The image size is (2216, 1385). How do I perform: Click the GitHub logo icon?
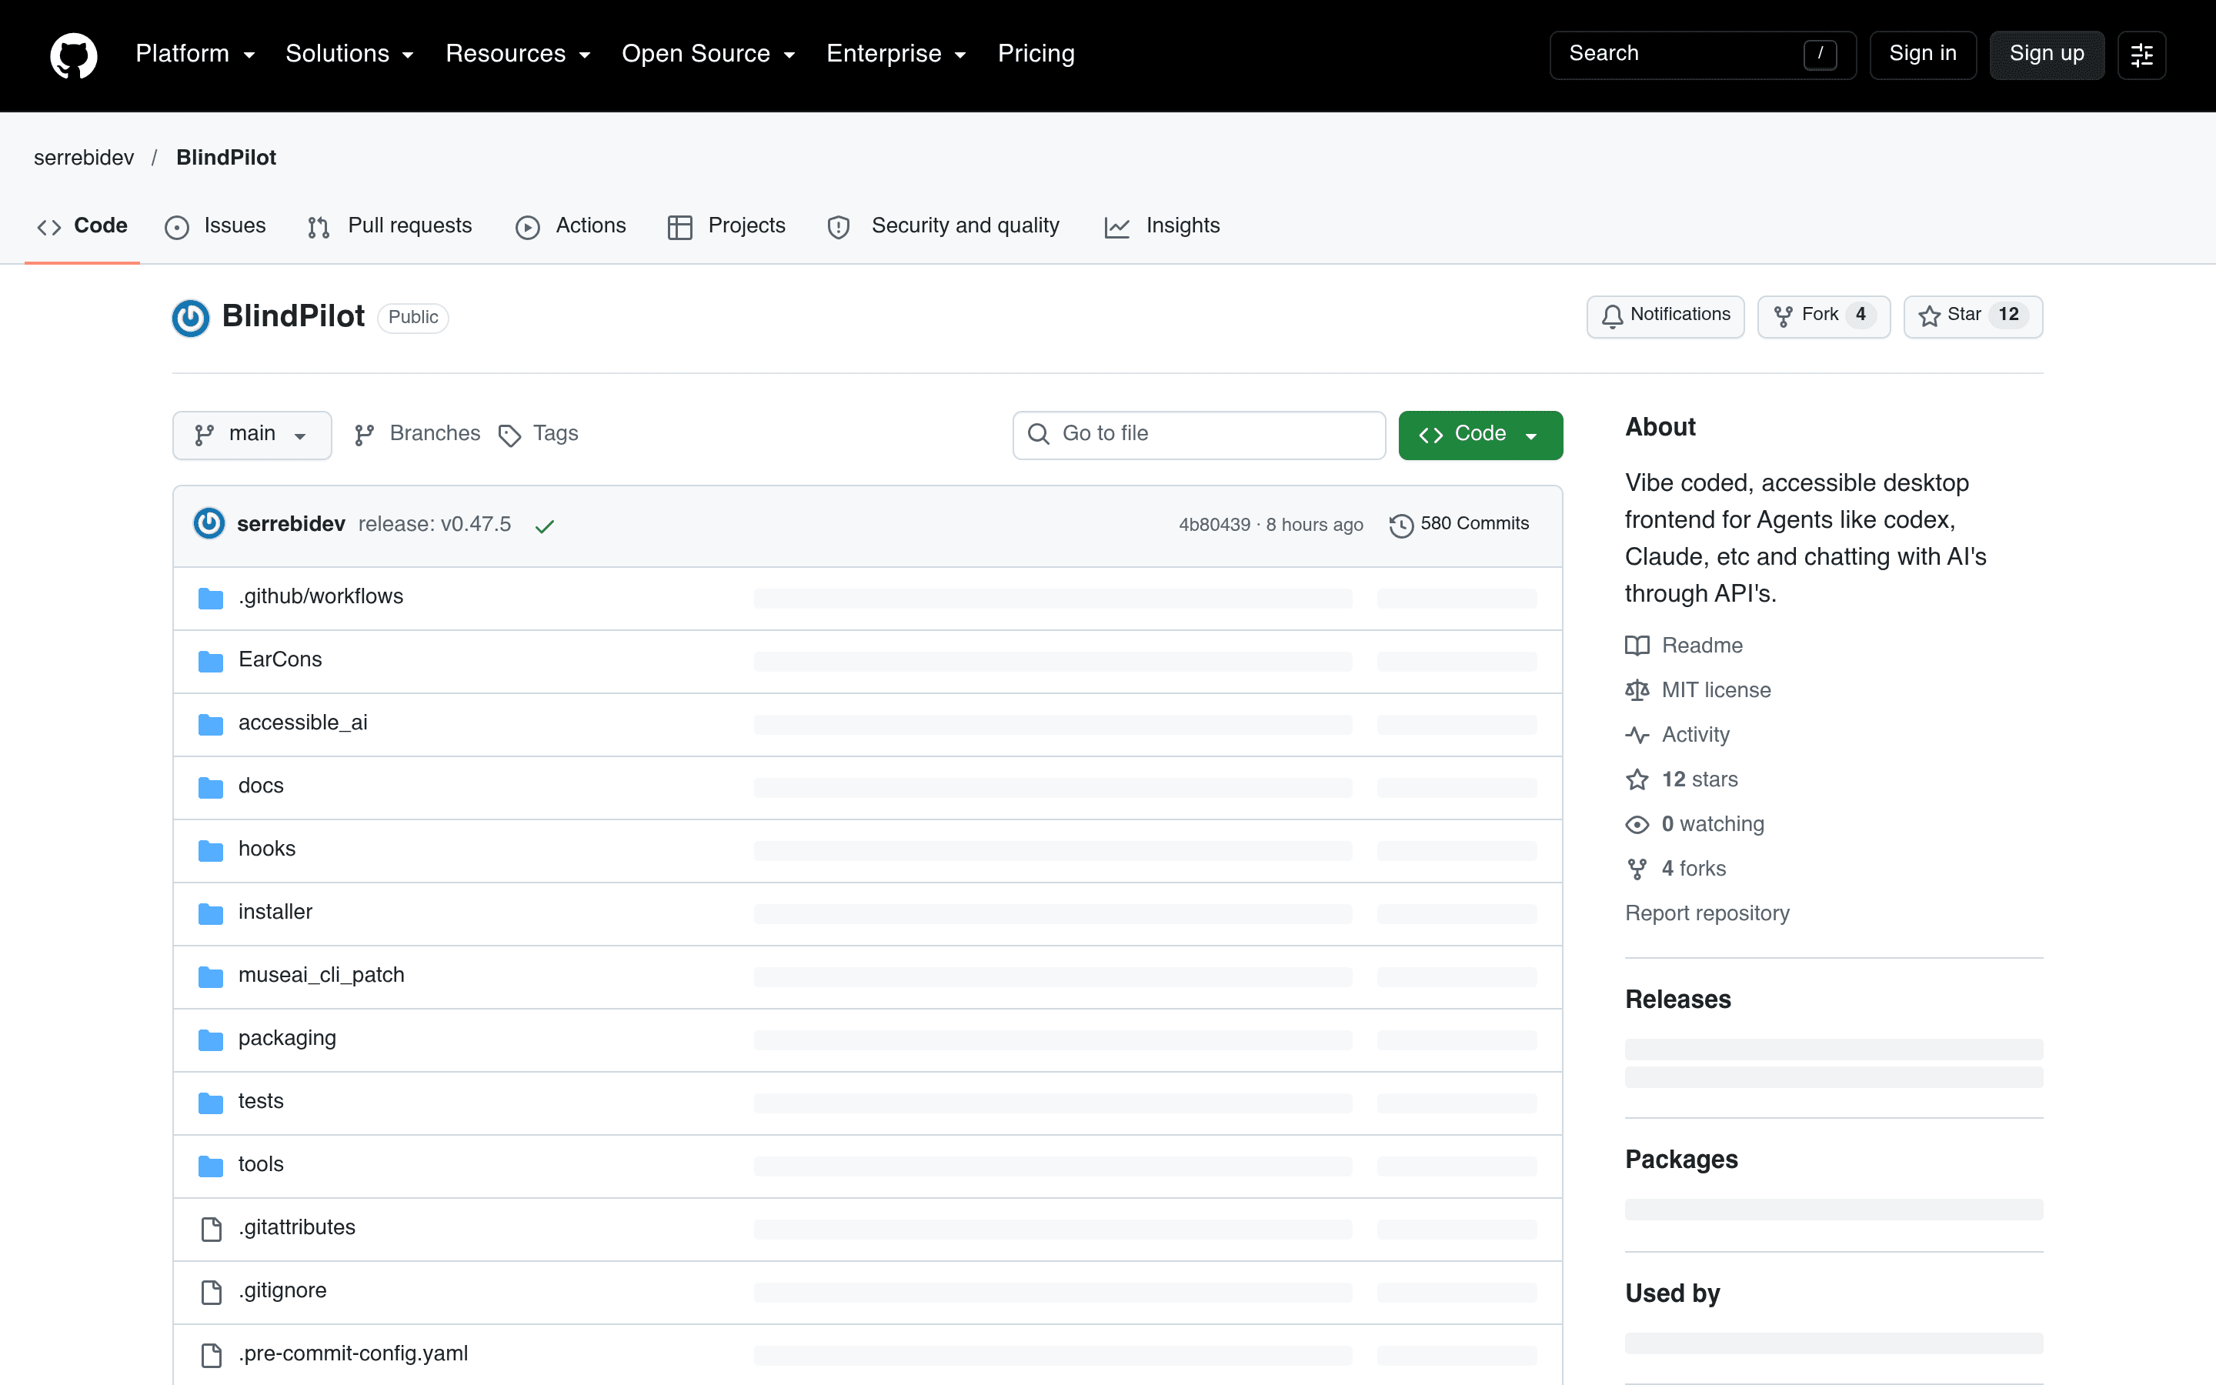tap(73, 55)
